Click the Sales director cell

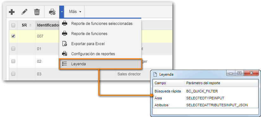tap(129, 74)
